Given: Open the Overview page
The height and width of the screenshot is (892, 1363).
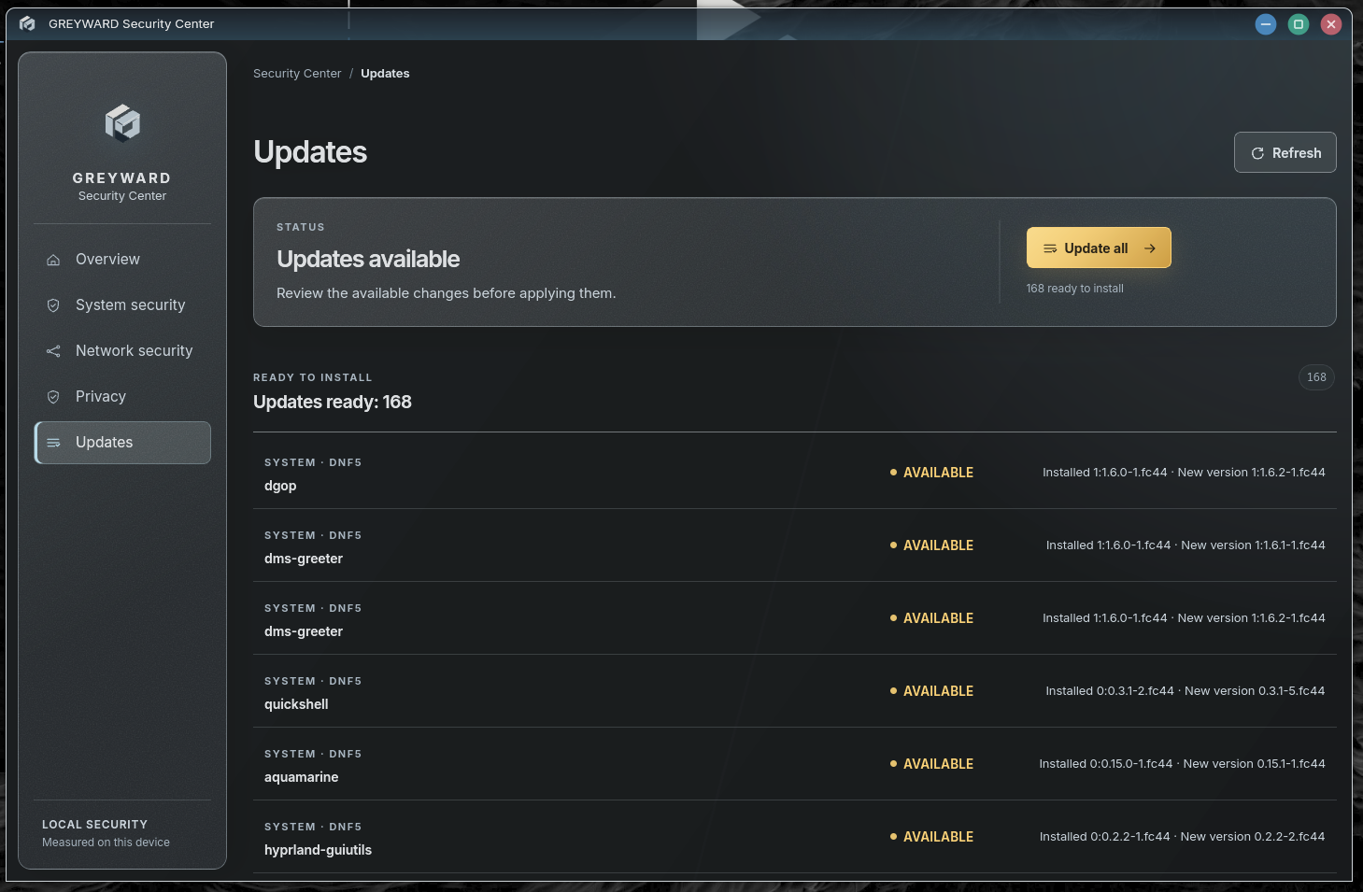Looking at the screenshot, I should [122, 260].
